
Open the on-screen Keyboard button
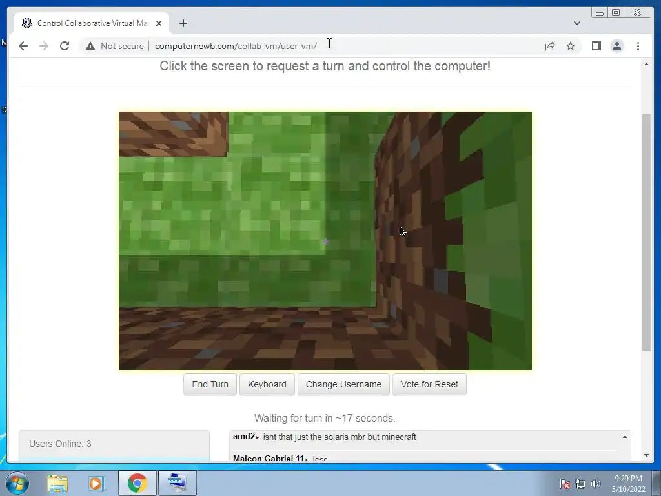click(267, 384)
